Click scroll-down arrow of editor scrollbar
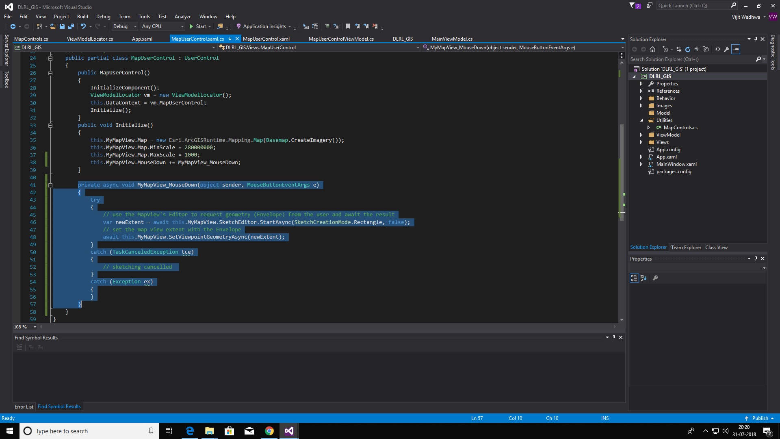The image size is (780, 439). [x=622, y=320]
